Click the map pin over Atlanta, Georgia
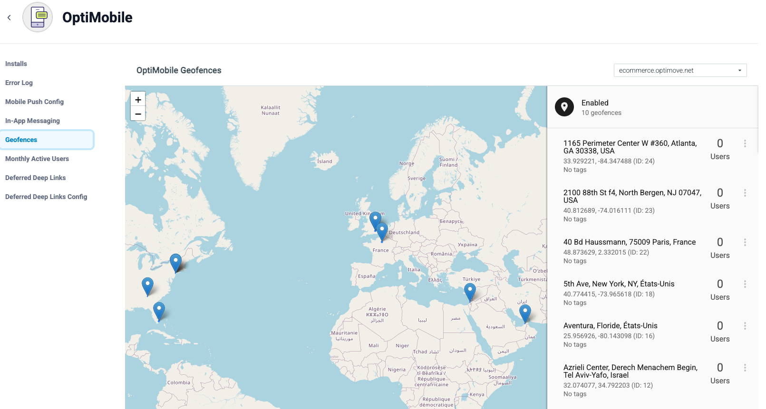 147,286
